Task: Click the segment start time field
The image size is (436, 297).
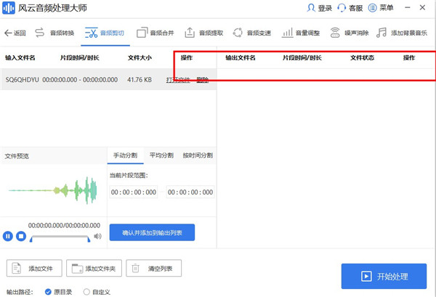Action: tap(134, 192)
